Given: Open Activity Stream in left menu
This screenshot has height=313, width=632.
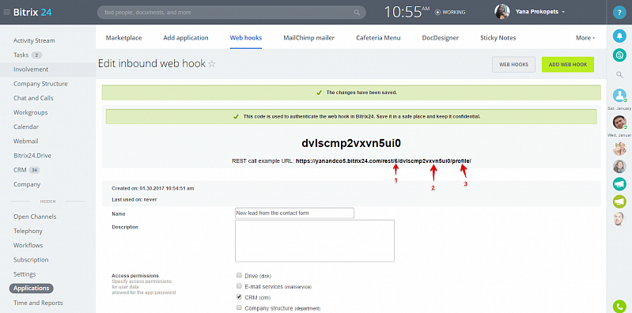Looking at the screenshot, I should (34, 40).
